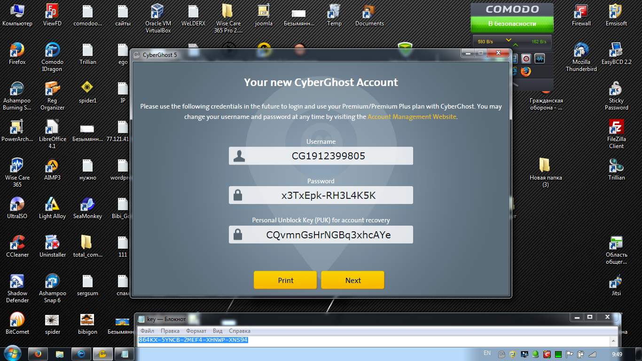
Task: Click the Print button in CyberGhost
Action: click(x=285, y=280)
